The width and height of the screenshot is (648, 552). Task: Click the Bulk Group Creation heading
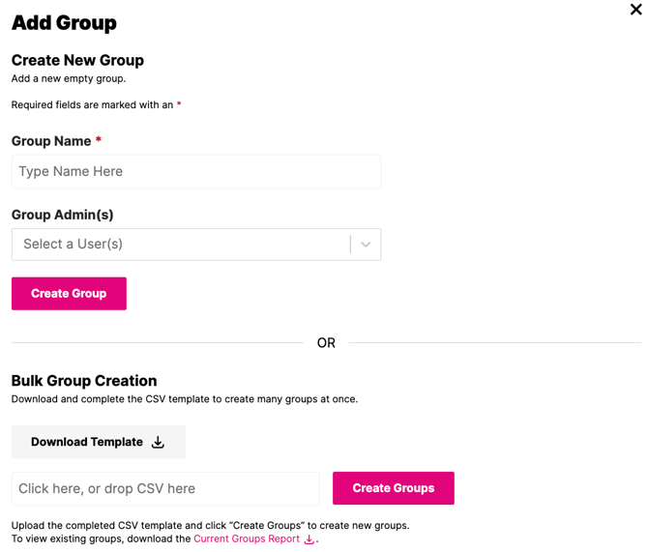tap(84, 381)
